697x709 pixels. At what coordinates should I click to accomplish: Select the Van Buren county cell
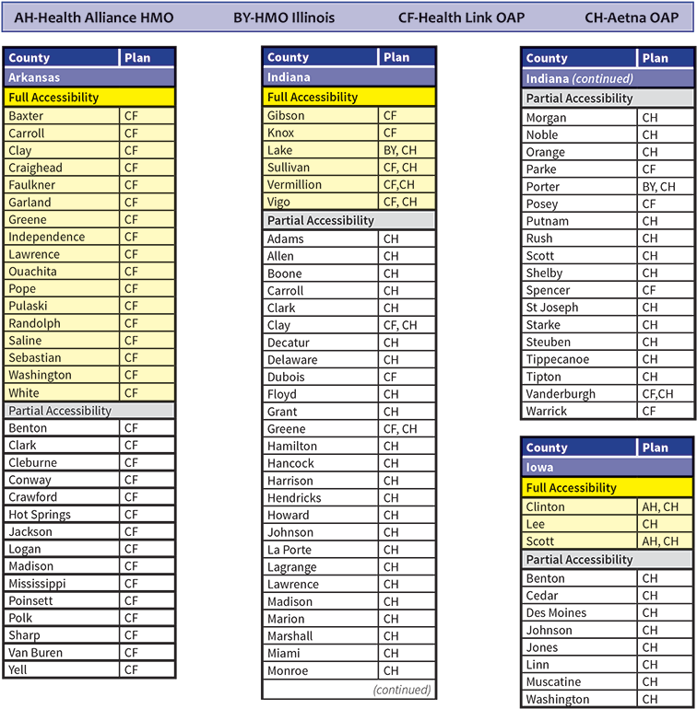coord(62,653)
